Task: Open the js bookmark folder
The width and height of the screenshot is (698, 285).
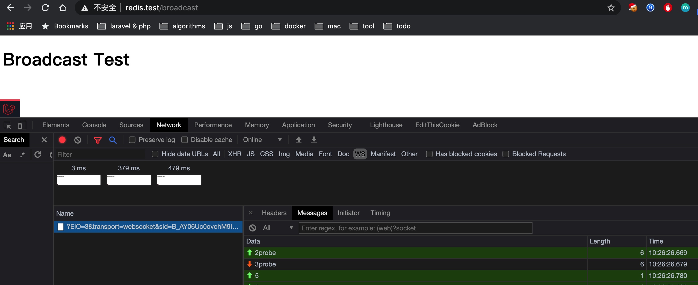Action: click(223, 26)
